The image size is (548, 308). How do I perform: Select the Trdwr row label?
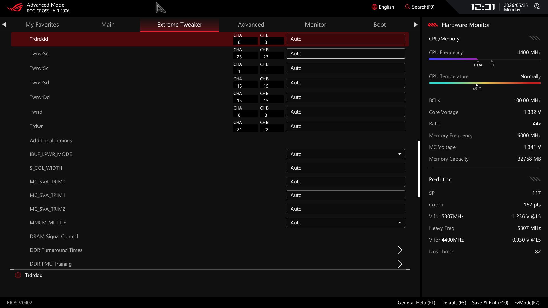36,126
